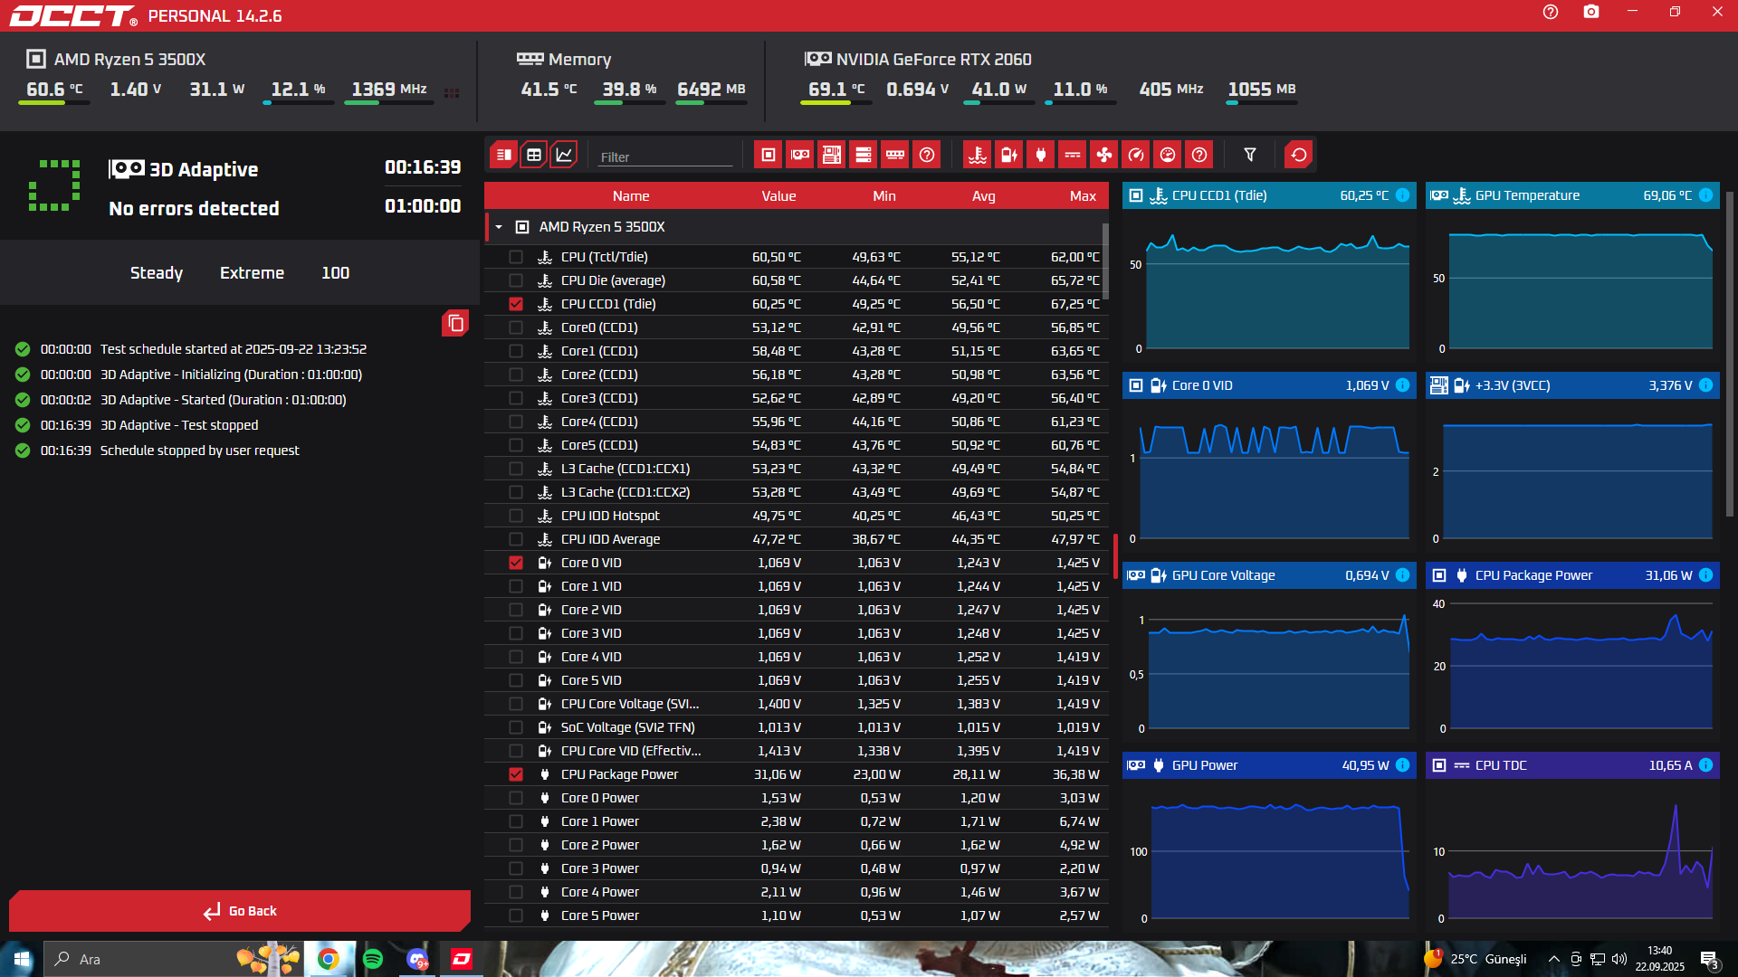Open the help question mark in title bar
The image size is (1738, 977).
tap(1551, 12)
